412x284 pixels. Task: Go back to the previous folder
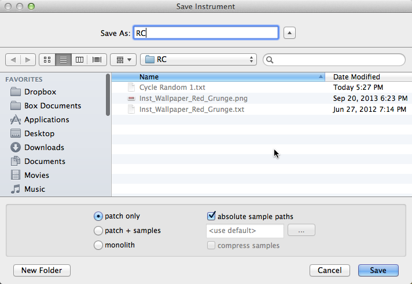point(13,60)
